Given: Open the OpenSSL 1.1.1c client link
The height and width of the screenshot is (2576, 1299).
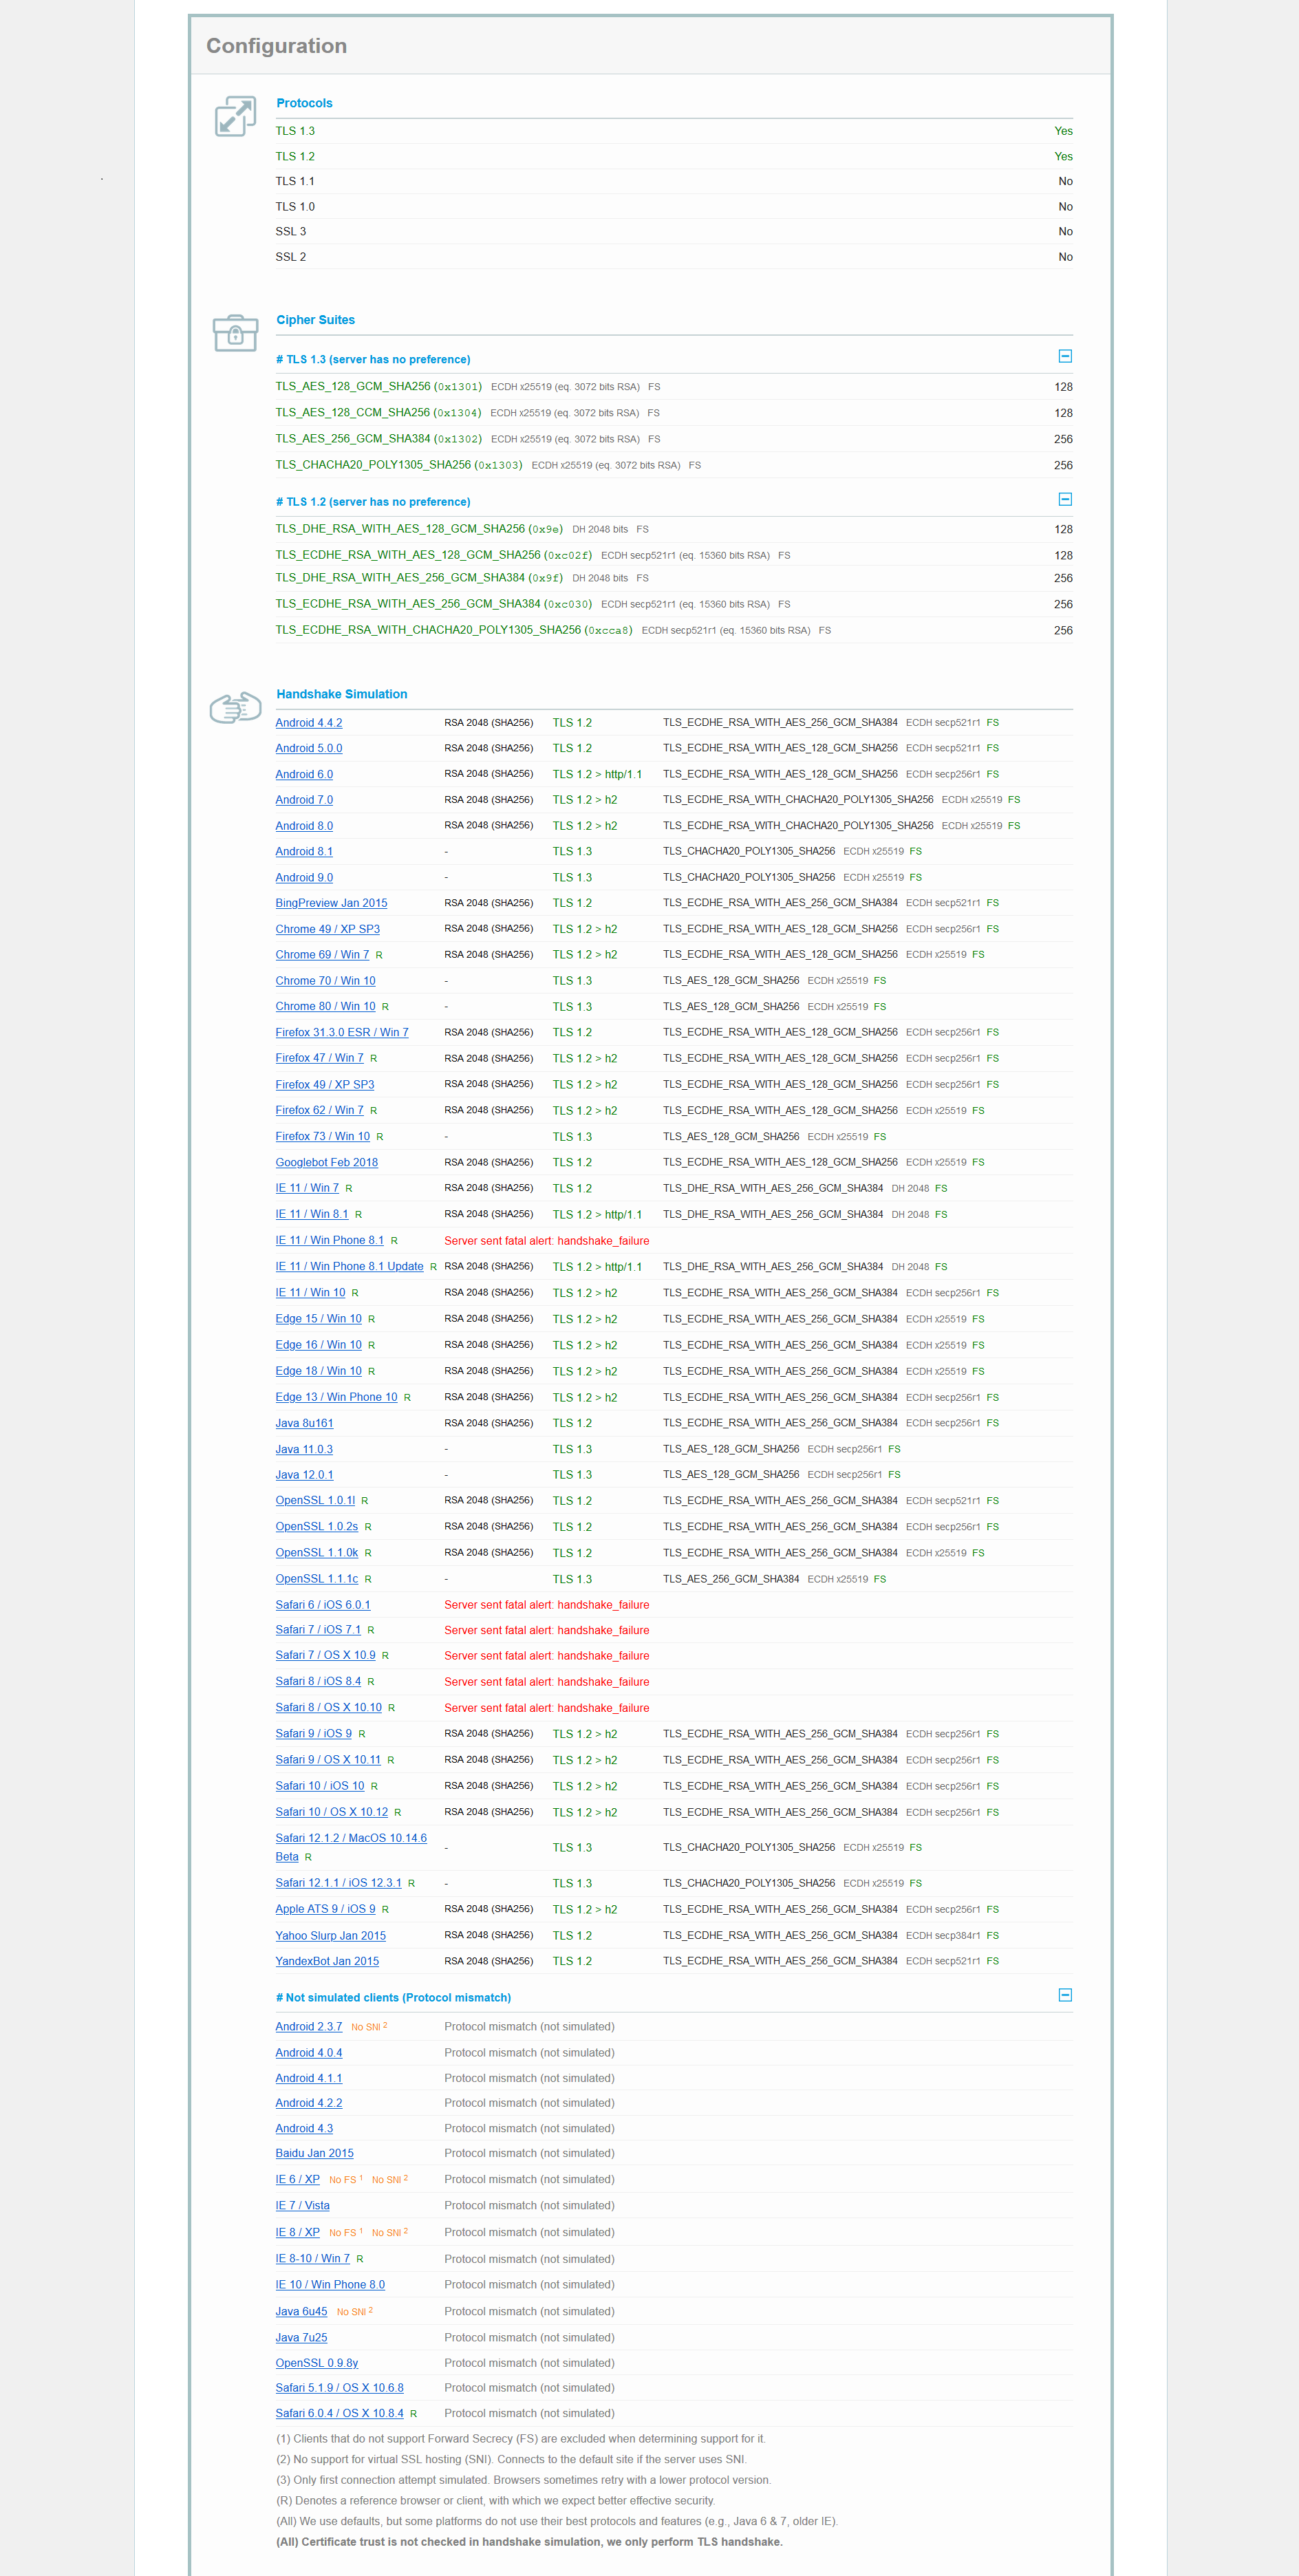Looking at the screenshot, I should [316, 1579].
